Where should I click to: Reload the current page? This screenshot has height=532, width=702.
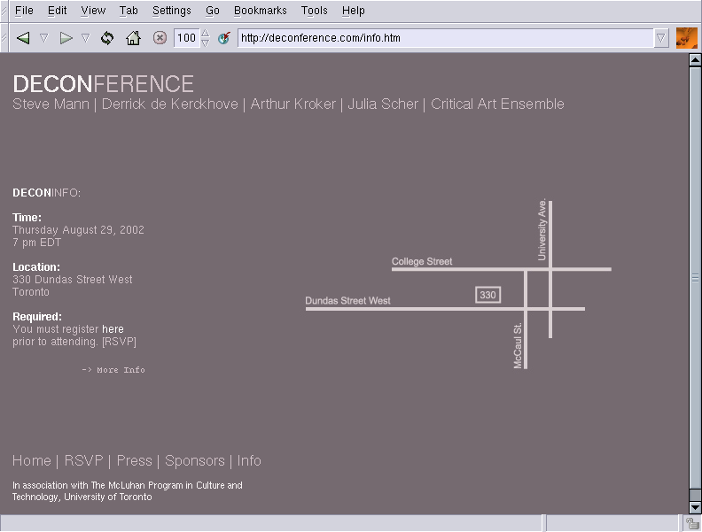click(107, 38)
